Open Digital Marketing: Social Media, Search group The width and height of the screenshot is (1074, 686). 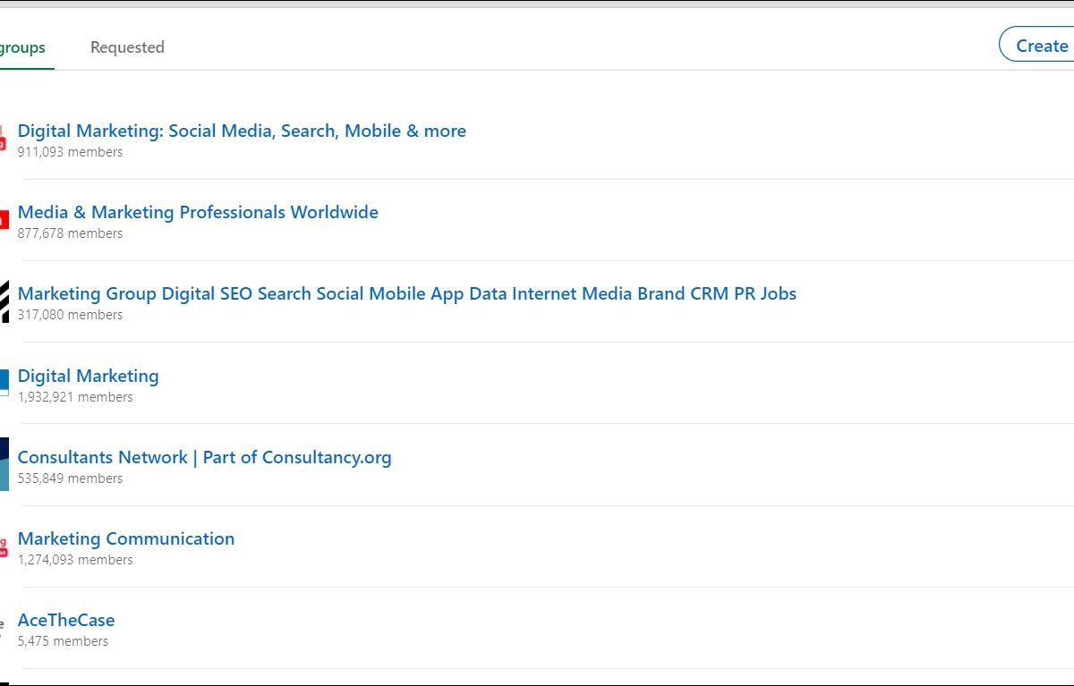242,131
